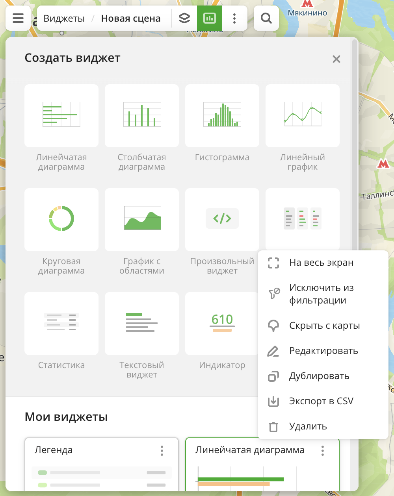This screenshot has width=394, height=496.
Task: Click the Виджеты breadcrumb
Action: (64, 19)
